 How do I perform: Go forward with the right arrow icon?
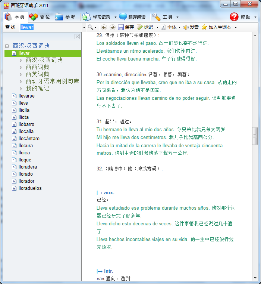pyautogui.click(x=113, y=27)
